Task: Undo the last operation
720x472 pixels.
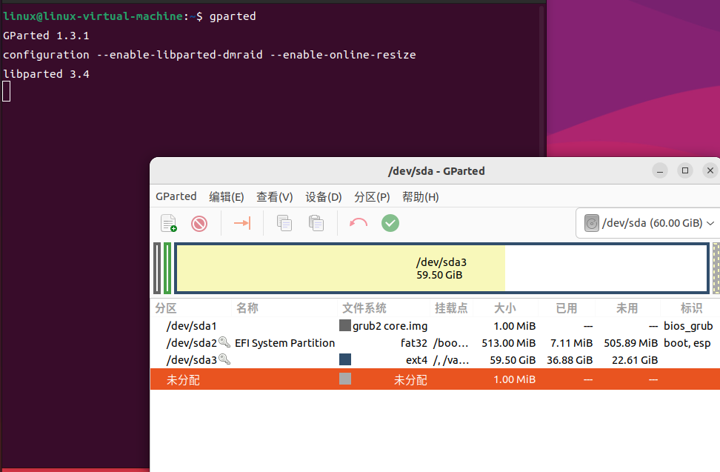Action: pos(359,223)
